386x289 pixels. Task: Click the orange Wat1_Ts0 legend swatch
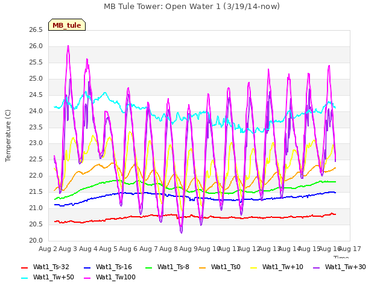pos(203,267)
